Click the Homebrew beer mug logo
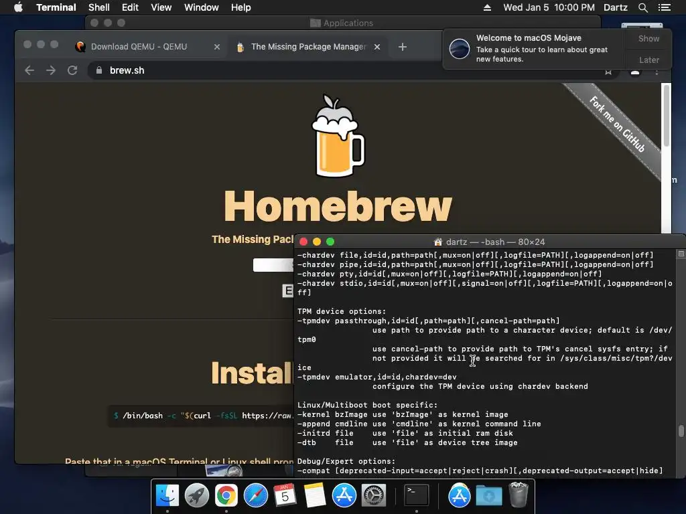Screen dimensions: 686x514 click(x=338, y=135)
